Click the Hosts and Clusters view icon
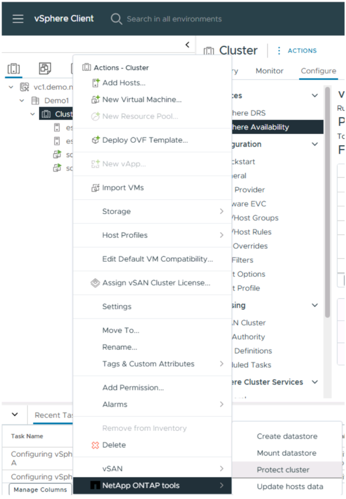Viewport: 346px width, 499px height. pos(14,68)
